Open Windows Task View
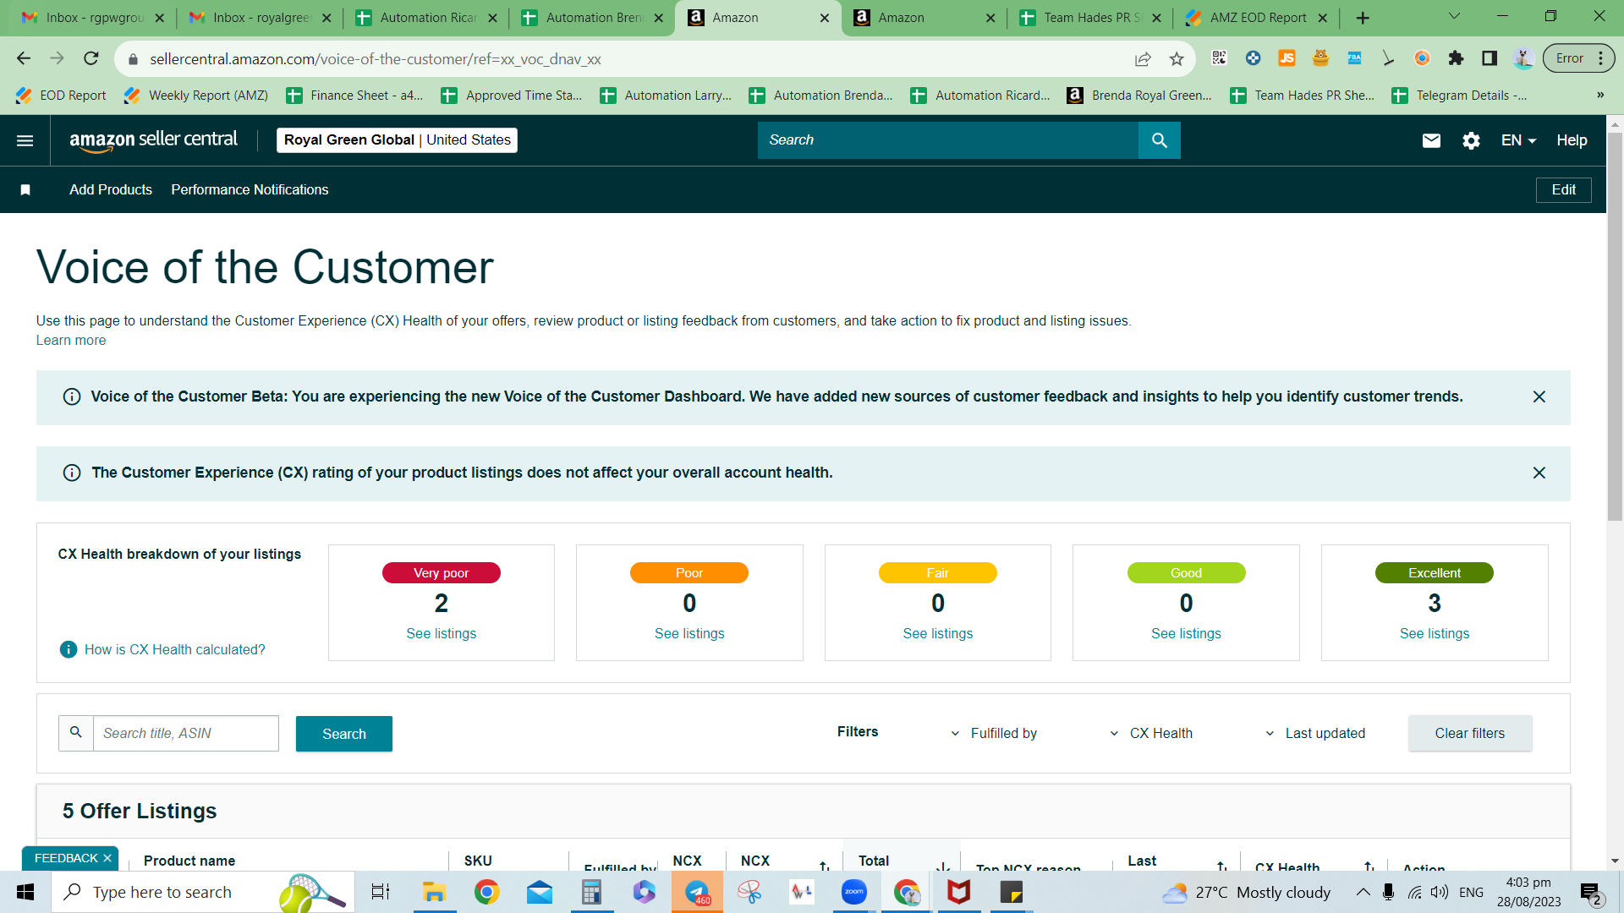The height and width of the screenshot is (913, 1624). coord(381,892)
